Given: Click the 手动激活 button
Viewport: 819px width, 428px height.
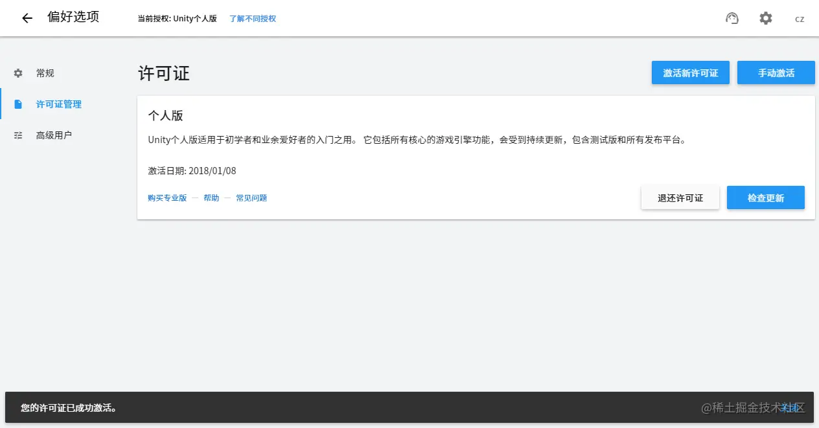Looking at the screenshot, I should [776, 73].
